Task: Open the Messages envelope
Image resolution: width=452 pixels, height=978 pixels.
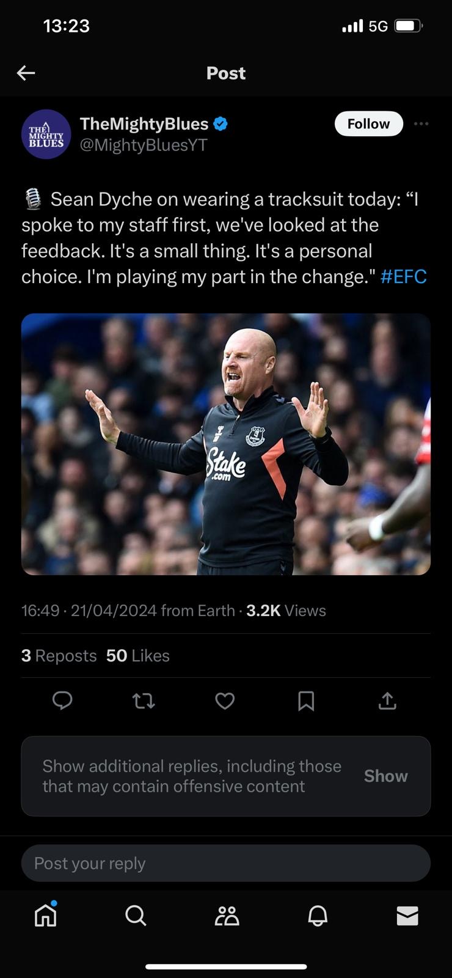Action: (407, 915)
